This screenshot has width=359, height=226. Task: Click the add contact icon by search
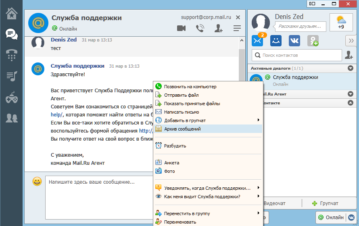pos(348,55)
